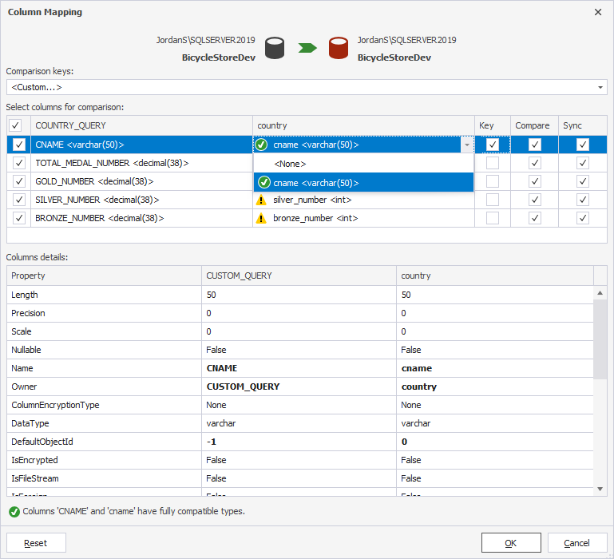Click the Reset button
Image resolution: width=614 pixels, height=559 pixels.
(36, 543)
